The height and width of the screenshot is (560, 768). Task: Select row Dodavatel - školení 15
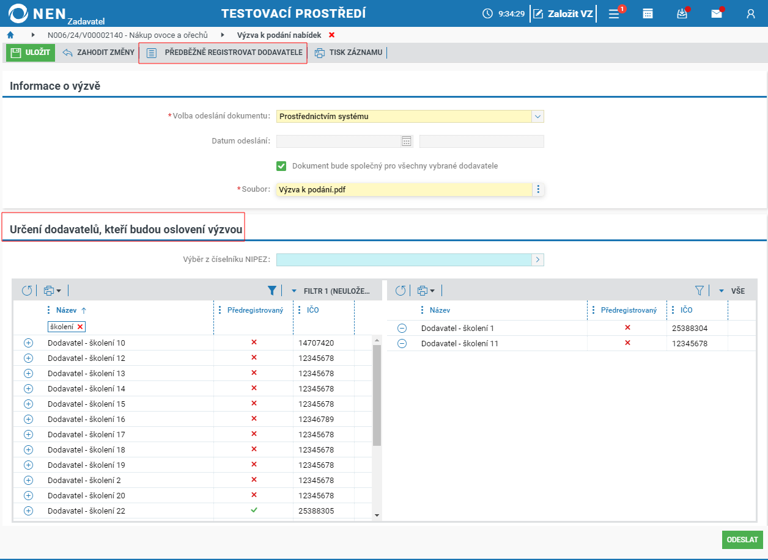(x=193, y=404)
